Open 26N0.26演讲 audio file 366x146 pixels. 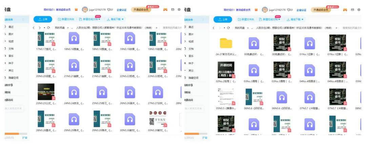coord(130,92)
